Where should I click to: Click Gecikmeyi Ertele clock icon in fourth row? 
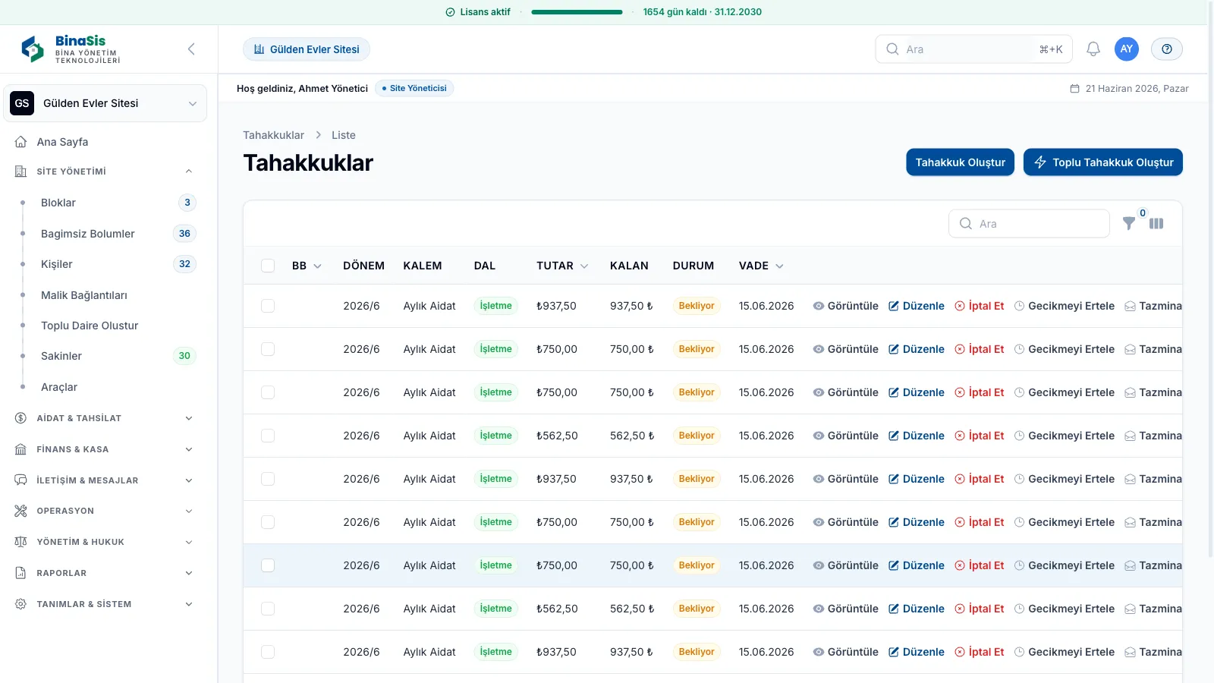pos(1020,436)
